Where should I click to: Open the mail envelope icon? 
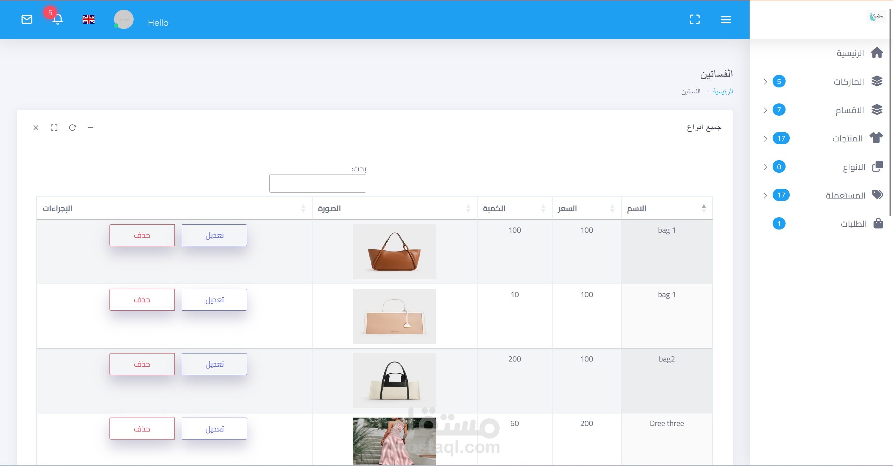pyautogui.click(x=27, y=20)
